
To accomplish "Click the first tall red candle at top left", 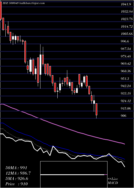I will [1, 10].
